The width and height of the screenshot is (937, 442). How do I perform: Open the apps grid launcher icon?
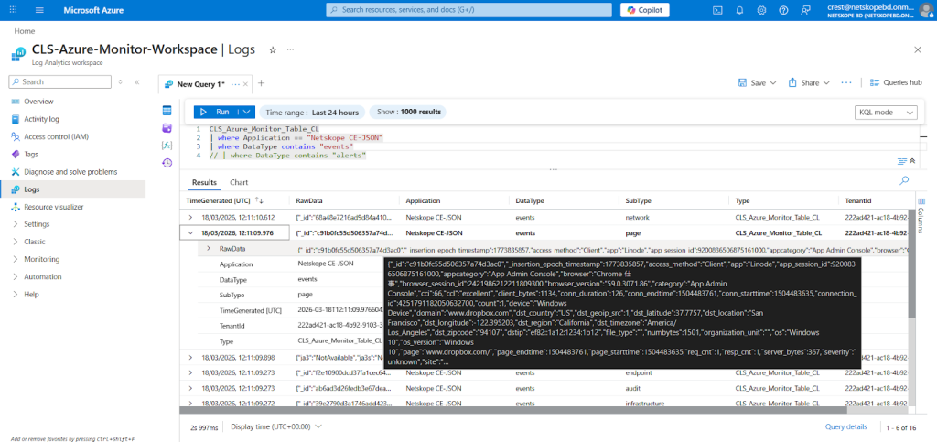click(13, 10)
